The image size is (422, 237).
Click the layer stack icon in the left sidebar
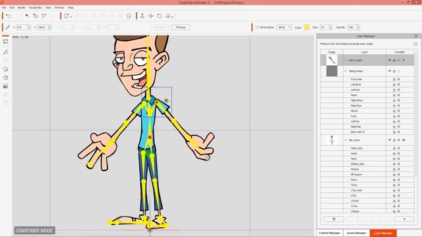tap(6, 78)
